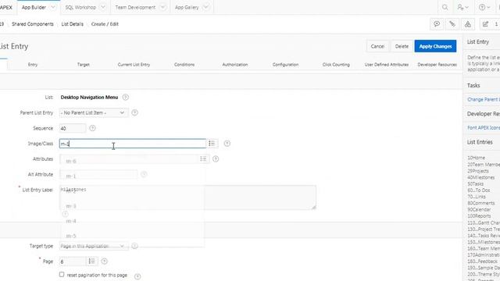Open Image/Class icon picker list button
The height and width of the screenshot is (281, 500).
(212, 144)
